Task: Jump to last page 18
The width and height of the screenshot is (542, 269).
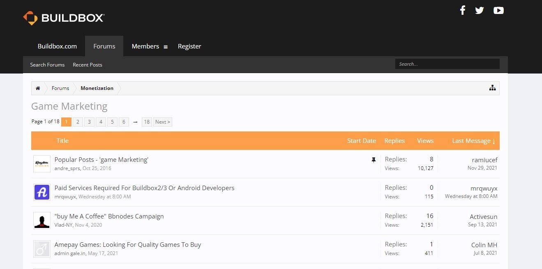Action: tap(147, 122)
